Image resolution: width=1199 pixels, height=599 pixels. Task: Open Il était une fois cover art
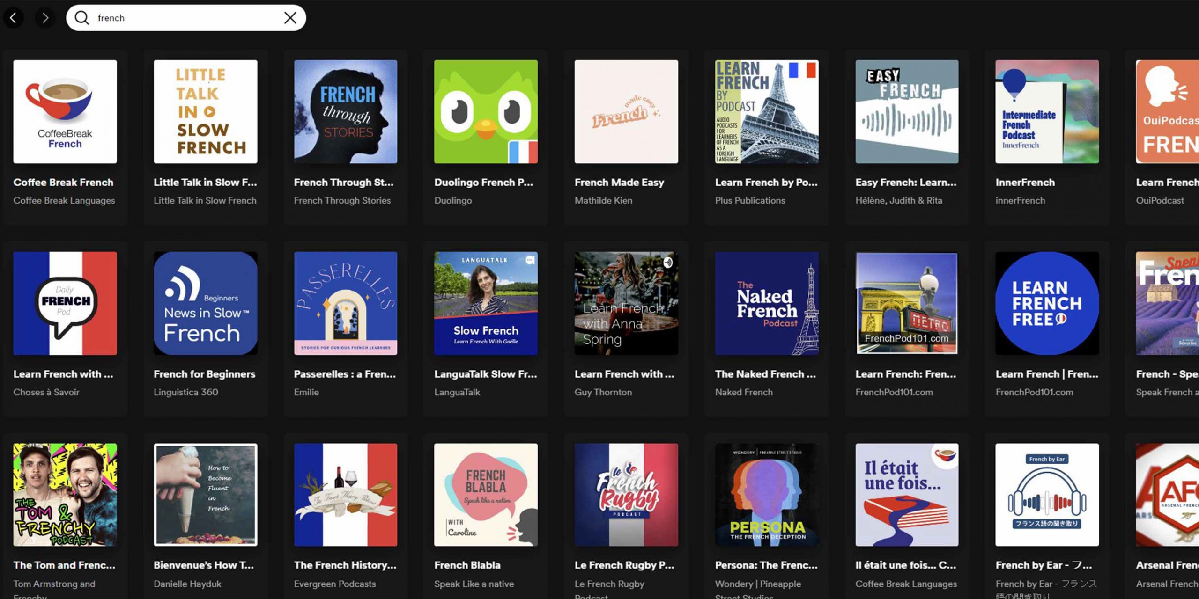point(907,495)
